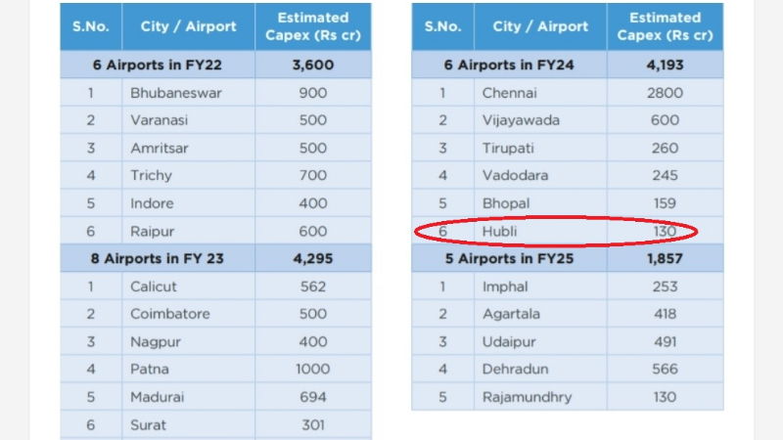Screen dimensions: 783x440
Task: Click the Agartala city cell
Action: pos(540,314)
